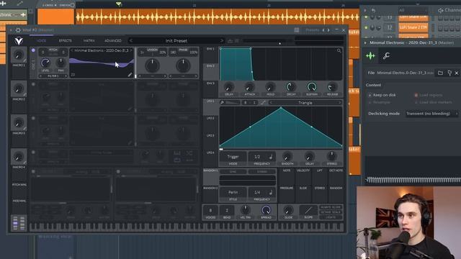This screenshot has height=259, width=461.
Task: Click the pin icon beside the File folder
Action: 449,73
